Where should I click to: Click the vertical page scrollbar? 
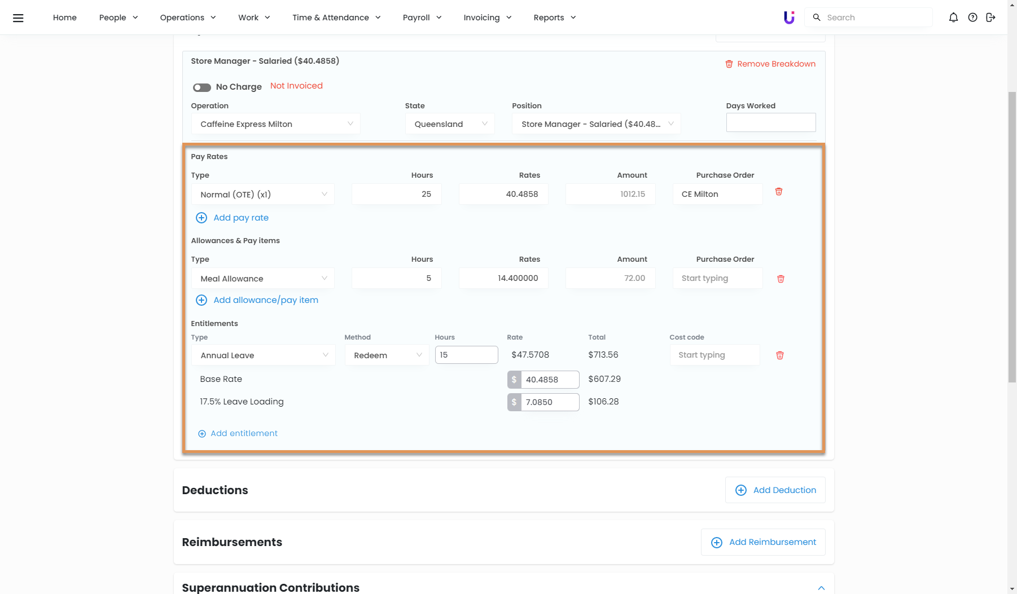pos(1012,237)
